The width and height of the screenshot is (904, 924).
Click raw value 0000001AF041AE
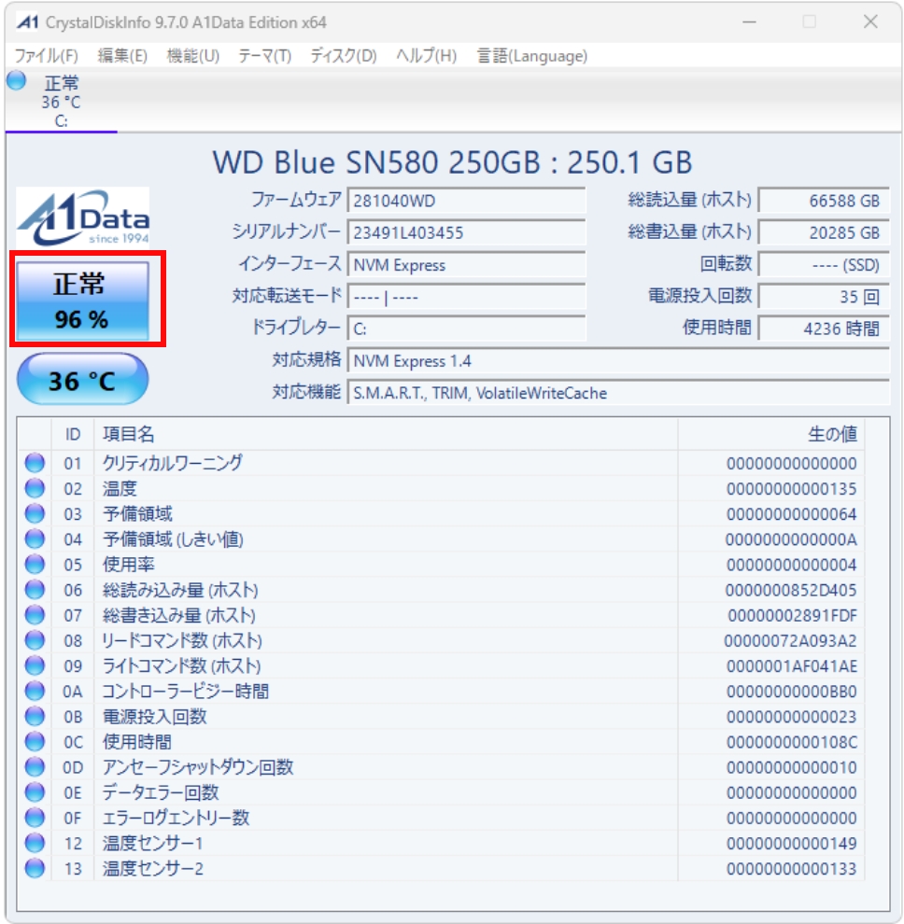coord(792,665)
